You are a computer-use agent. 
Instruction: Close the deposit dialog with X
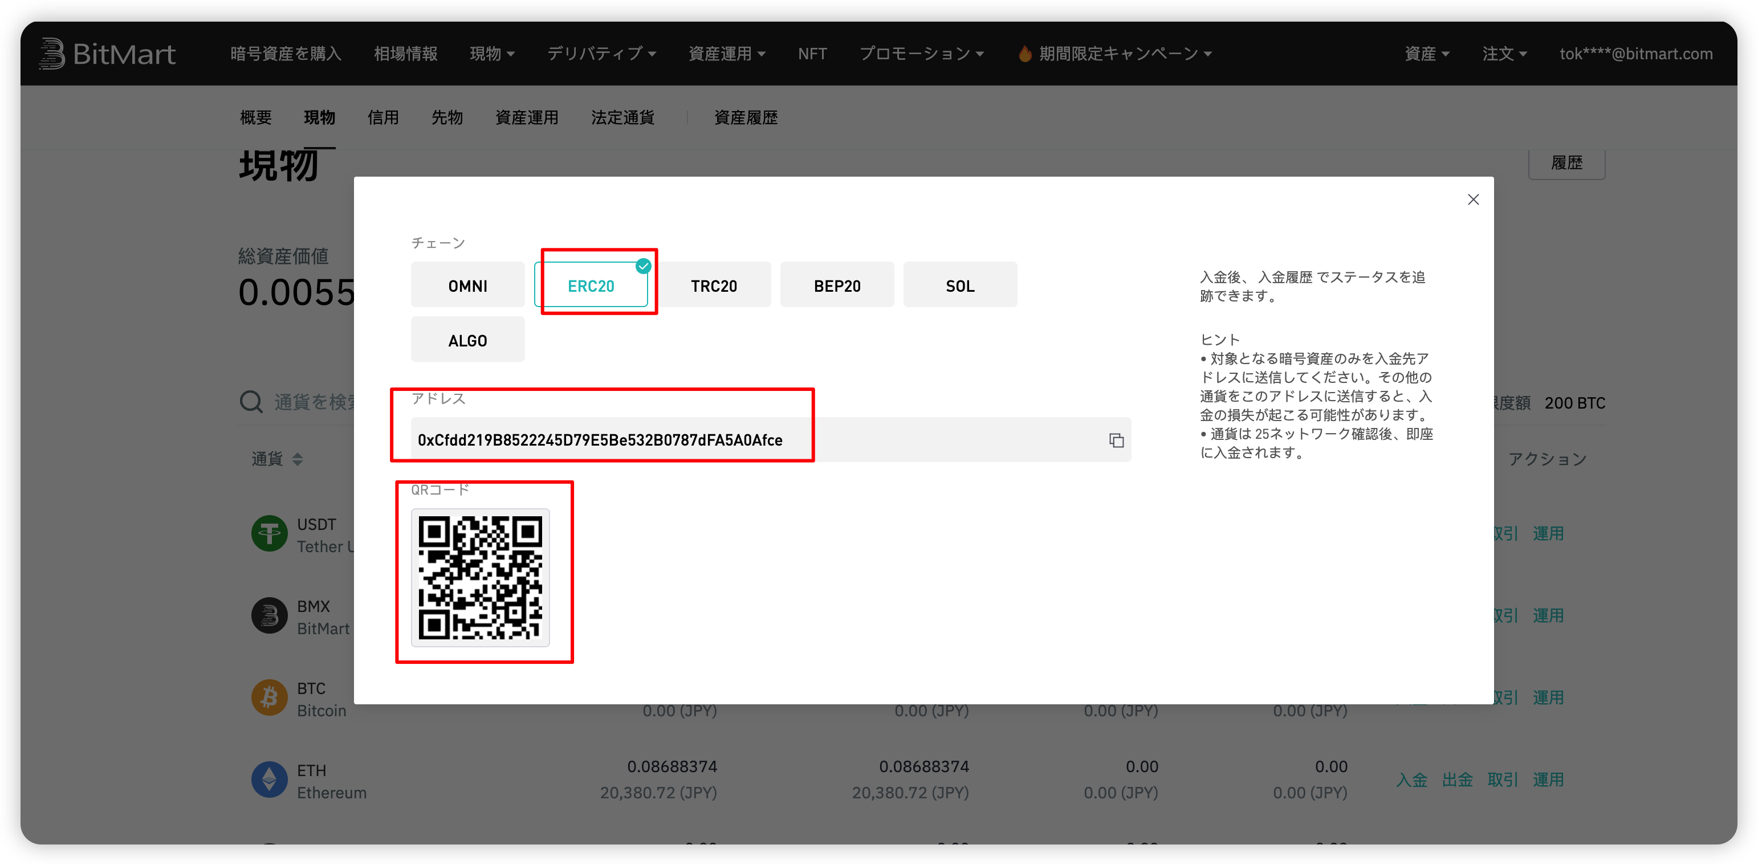point(1473,199)
